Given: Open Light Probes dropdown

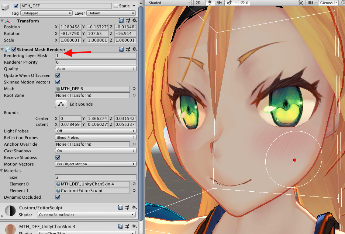Looking at the screenshot, I should [x=96, y=131].
